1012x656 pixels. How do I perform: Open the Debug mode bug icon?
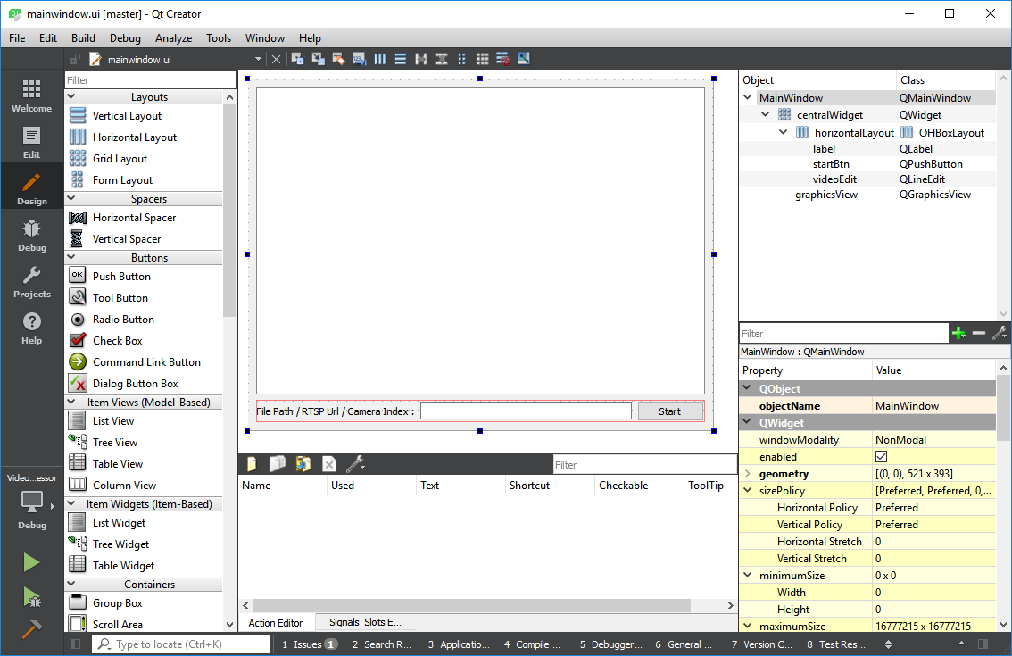[x=31, y=235]
